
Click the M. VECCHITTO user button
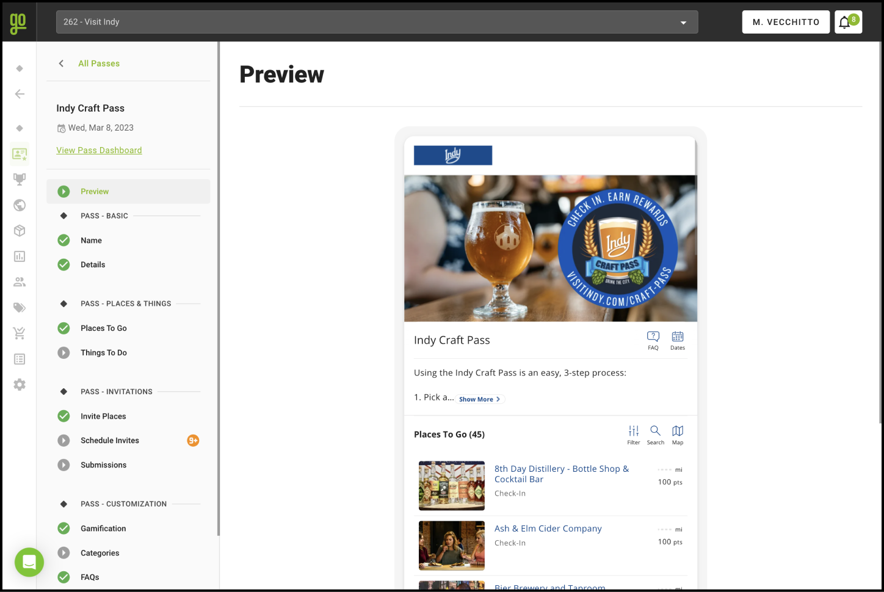tap(786, 22)
